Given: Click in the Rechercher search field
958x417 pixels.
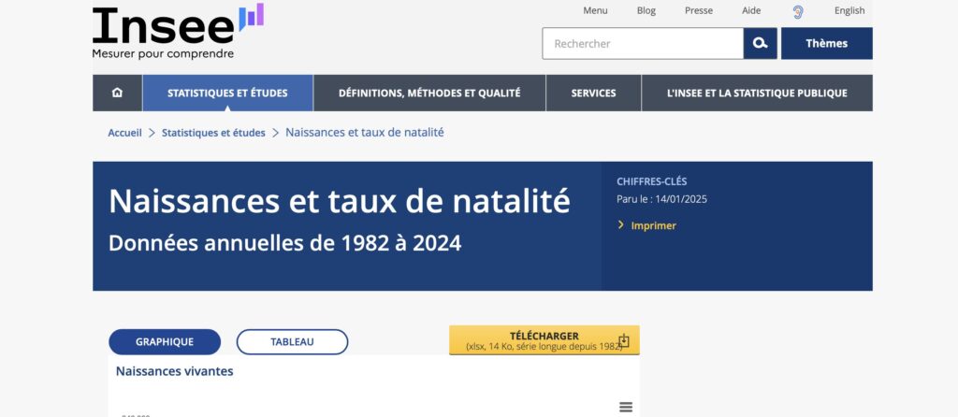Looking at the screenshot, I should (643, 43).
